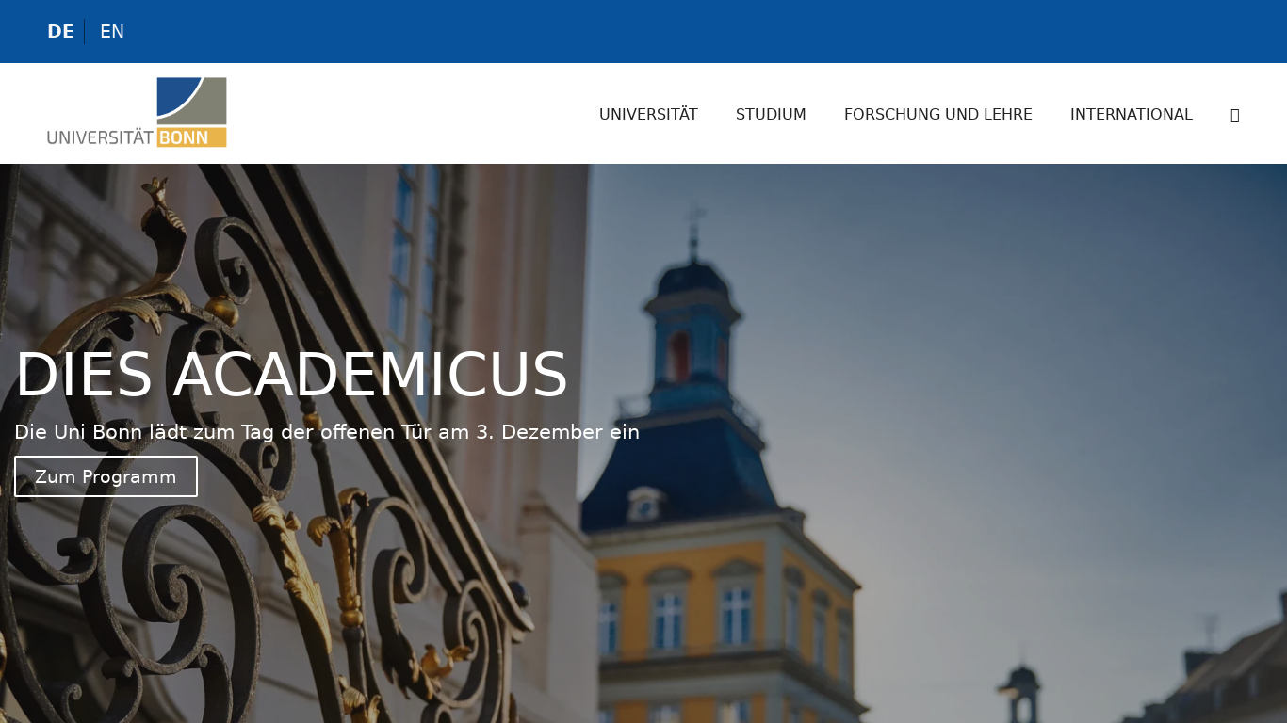Click the DIES ACADEMICUS headline
The image size is (1287, 723).
[291, 376]
